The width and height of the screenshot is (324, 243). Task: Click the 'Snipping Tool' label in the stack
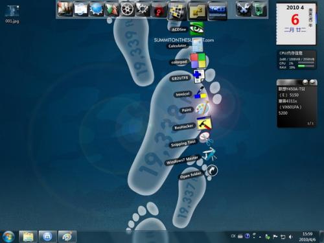183,143
